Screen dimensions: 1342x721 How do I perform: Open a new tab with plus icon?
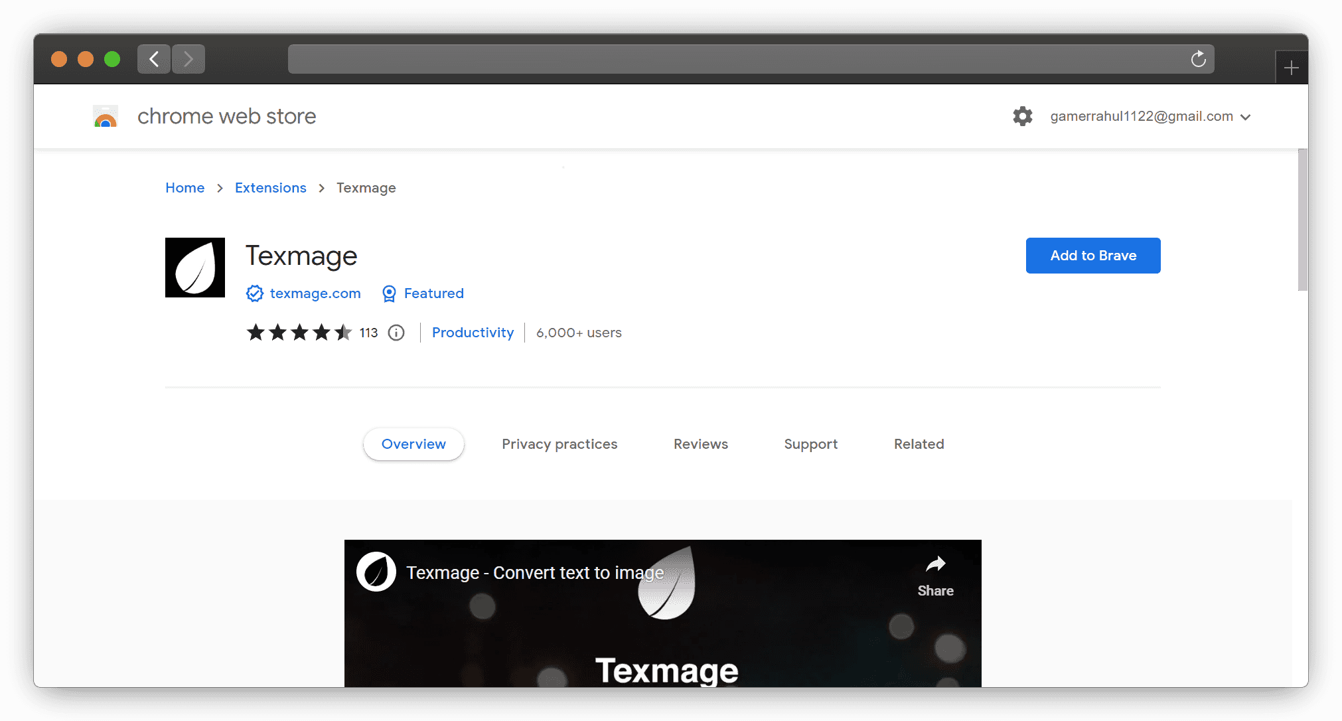click(1291, 68)
